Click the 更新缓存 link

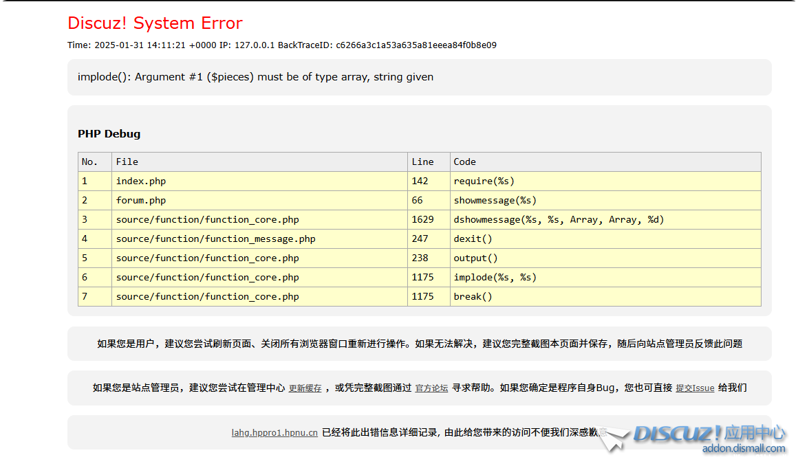coord(305,388)
